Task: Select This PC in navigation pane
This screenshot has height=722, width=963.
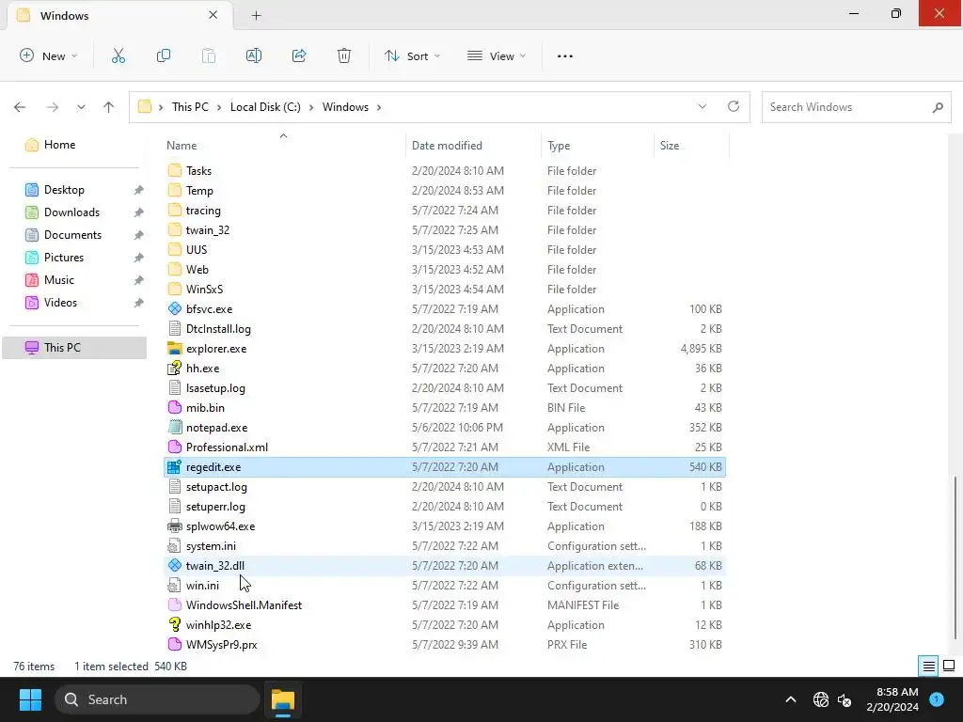Action: tap(74, 348)
